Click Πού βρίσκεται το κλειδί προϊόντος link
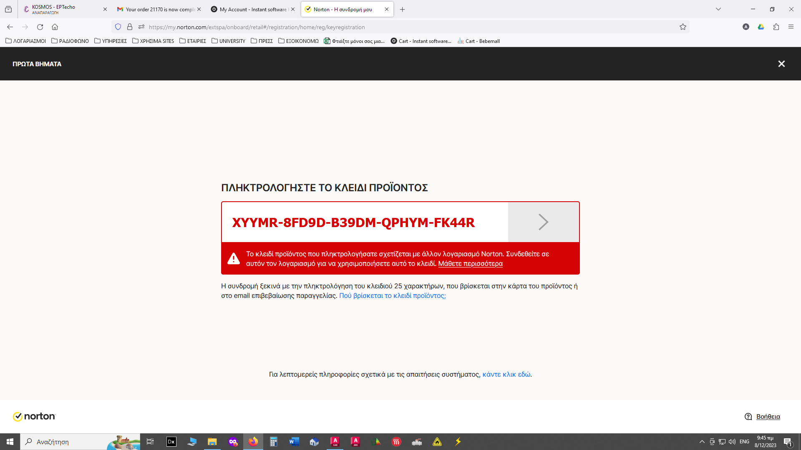 [x=392, y=296]
